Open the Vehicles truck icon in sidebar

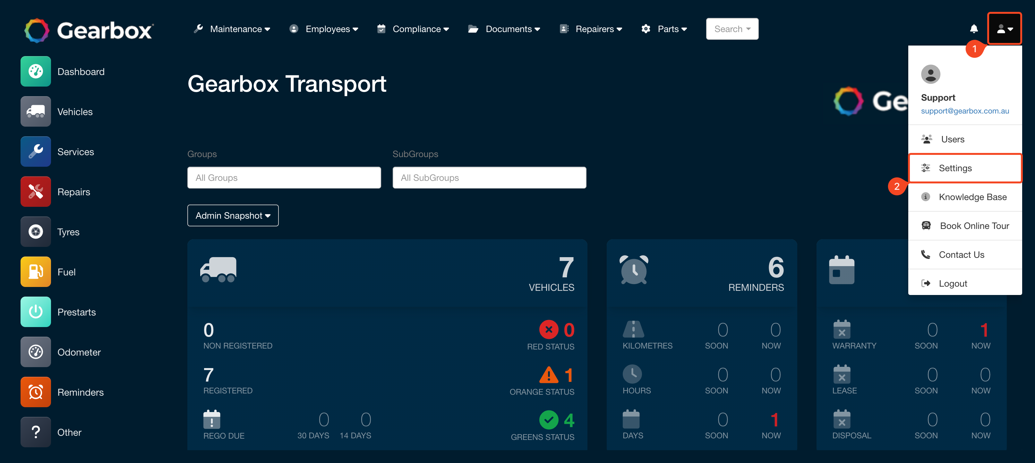click(x=36, y=112)
